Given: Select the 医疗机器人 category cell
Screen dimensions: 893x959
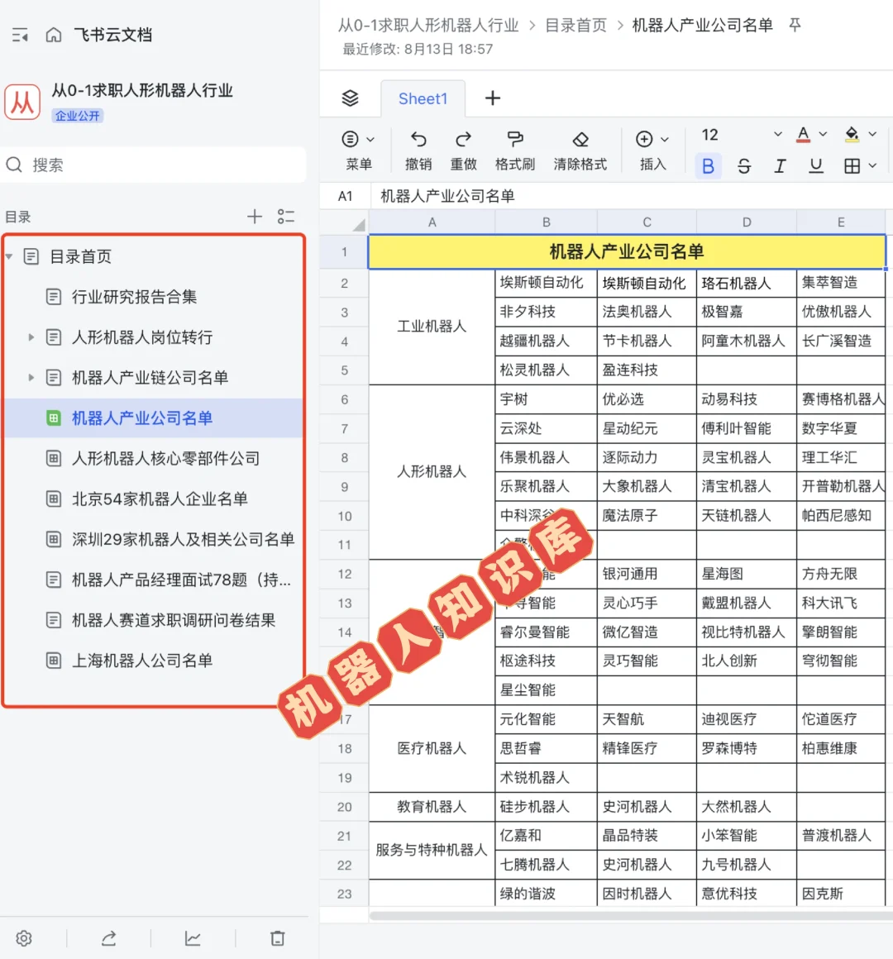Looking at the screenshot, I should (x=432, y=748).
